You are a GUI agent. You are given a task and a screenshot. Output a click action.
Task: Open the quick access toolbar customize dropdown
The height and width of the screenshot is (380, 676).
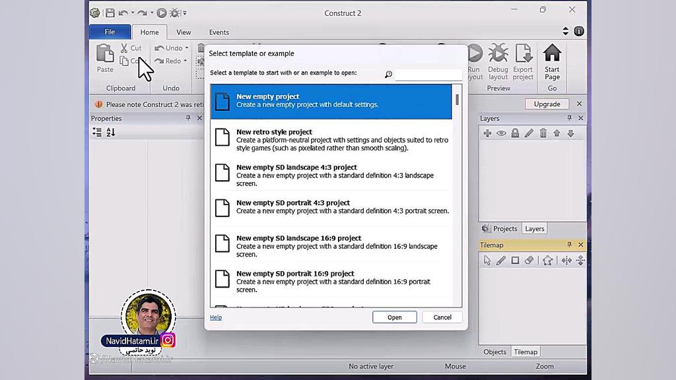(185, 13)
